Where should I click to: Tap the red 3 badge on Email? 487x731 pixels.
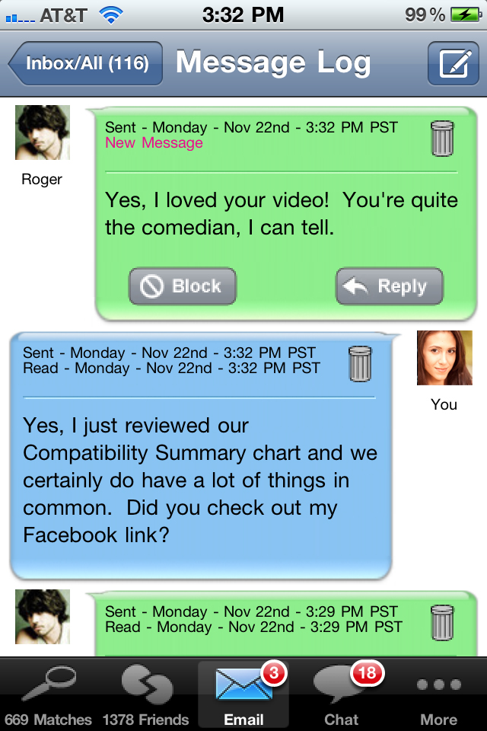click(x=274, y=673)
